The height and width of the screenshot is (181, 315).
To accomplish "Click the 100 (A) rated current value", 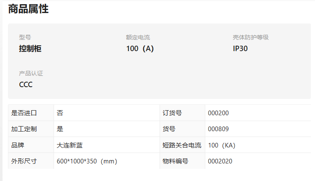I will click(140, 49).
